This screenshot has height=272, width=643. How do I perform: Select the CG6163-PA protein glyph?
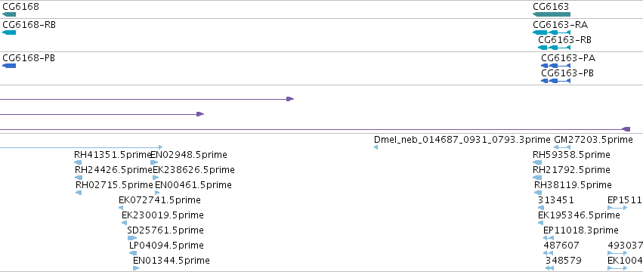(555, 66)
